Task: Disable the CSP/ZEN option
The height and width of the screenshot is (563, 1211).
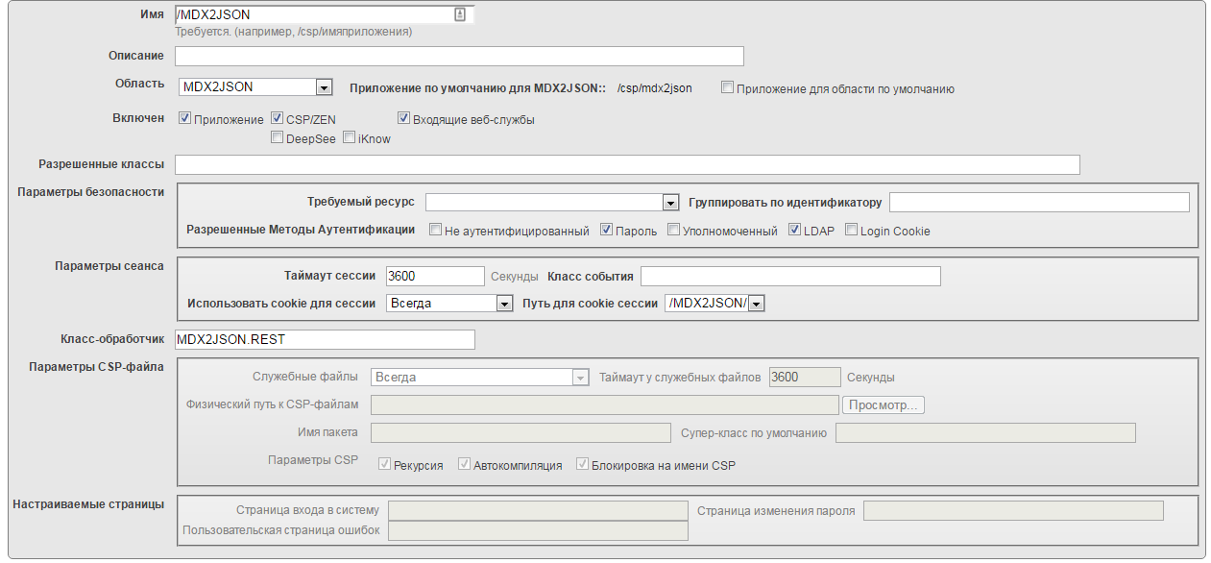Action: pos(278,118)
